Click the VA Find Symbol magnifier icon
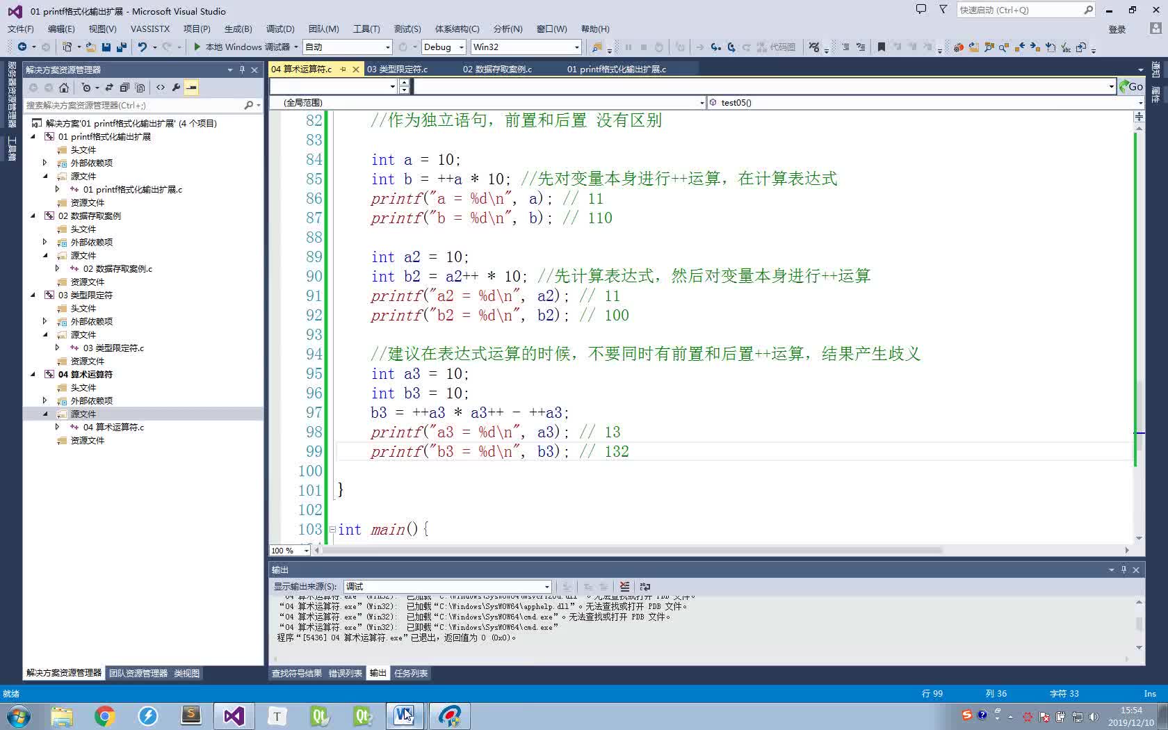Screen dimensions: 1168x730 1004,47
